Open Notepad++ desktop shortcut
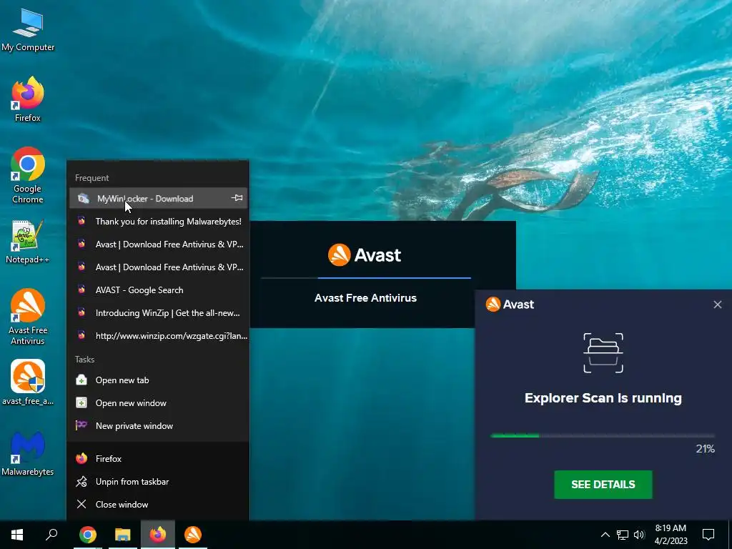 [x=28, y=242]
